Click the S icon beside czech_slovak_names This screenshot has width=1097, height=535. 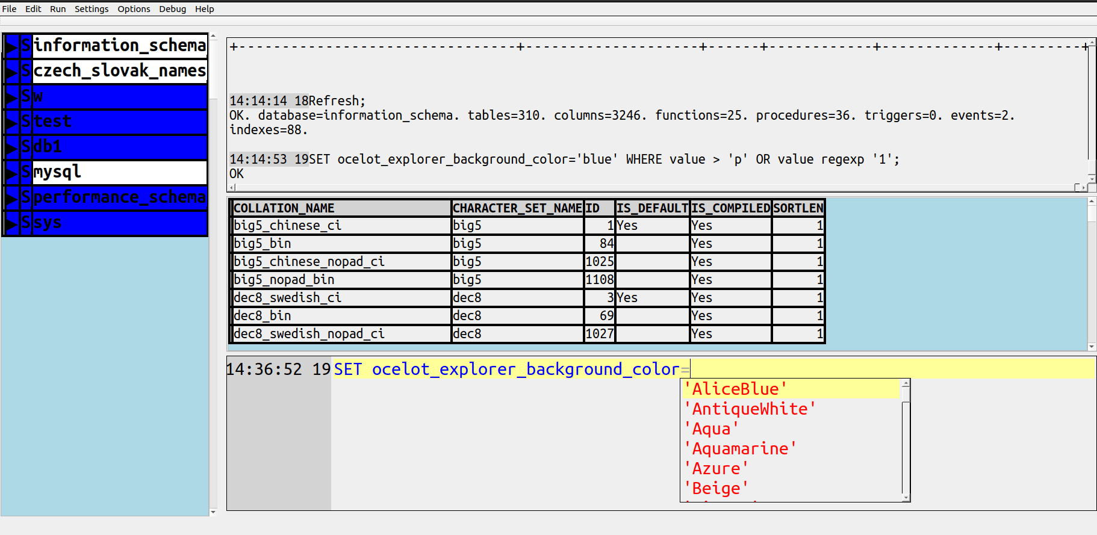coord(26,71)
